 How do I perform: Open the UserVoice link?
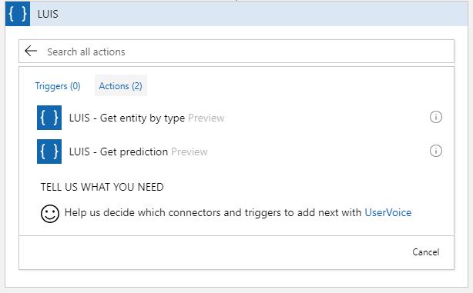388,212
